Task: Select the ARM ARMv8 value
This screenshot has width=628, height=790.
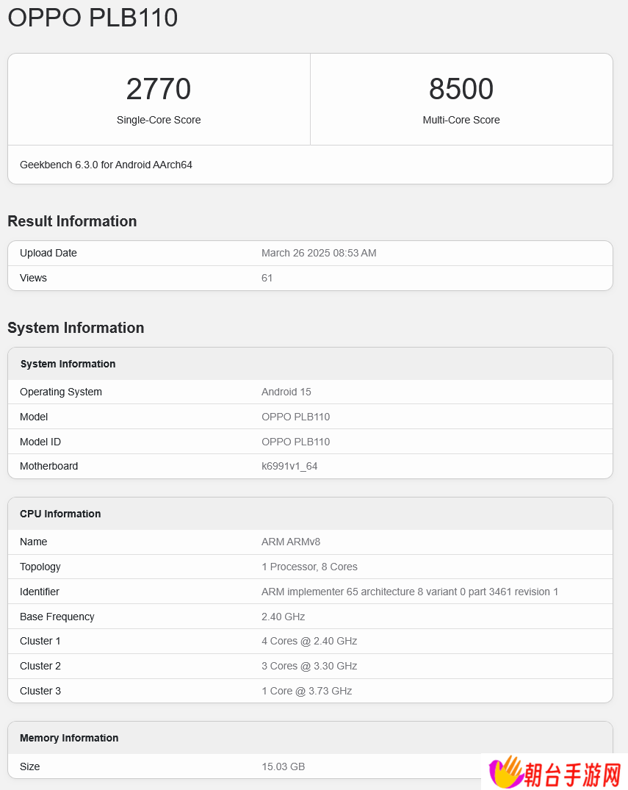Action: point(291,542)
